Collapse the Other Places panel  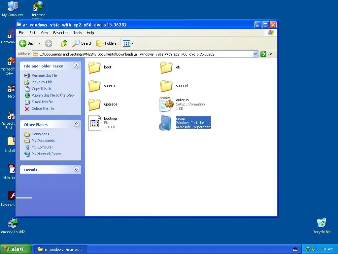point(77,124)
